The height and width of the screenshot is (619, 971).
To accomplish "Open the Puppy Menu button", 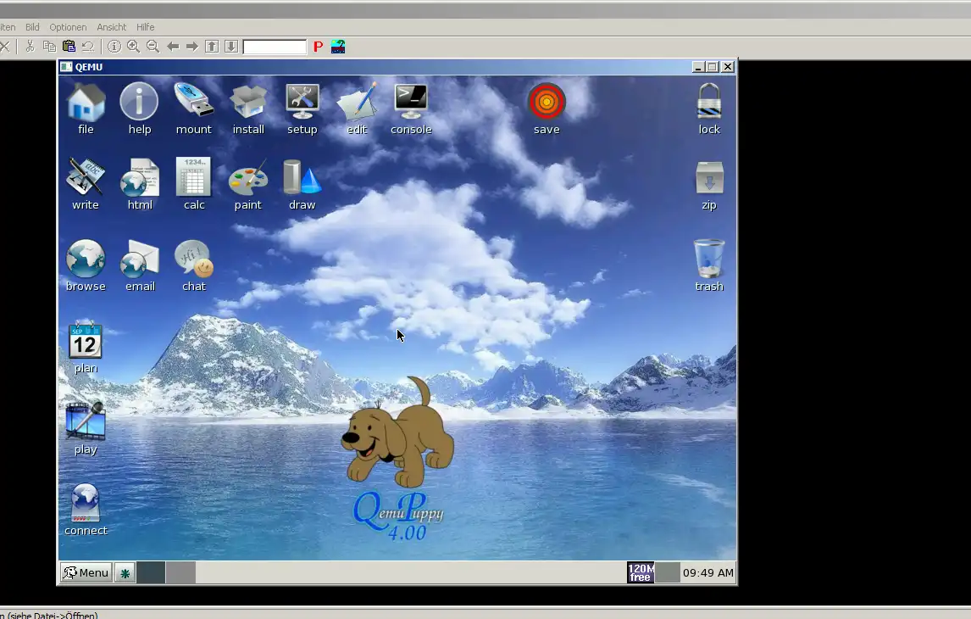I will (x=86, y=572).
